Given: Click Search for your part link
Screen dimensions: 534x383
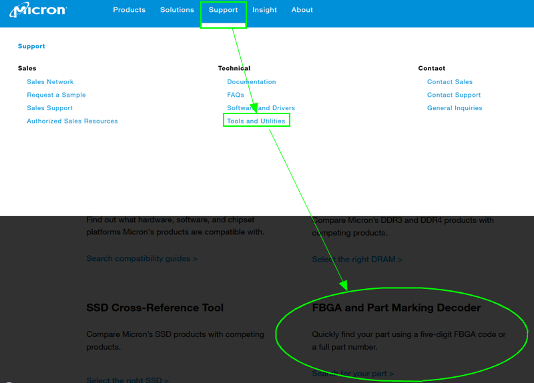Looking at the screenshot, I should pos(353,374).
